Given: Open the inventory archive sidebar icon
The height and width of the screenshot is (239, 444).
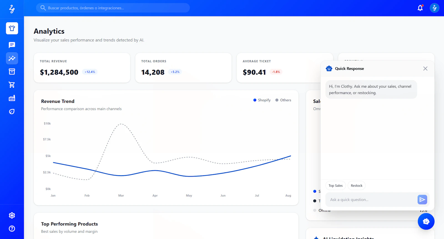Looking at the screenshot, I should (12, 72).
